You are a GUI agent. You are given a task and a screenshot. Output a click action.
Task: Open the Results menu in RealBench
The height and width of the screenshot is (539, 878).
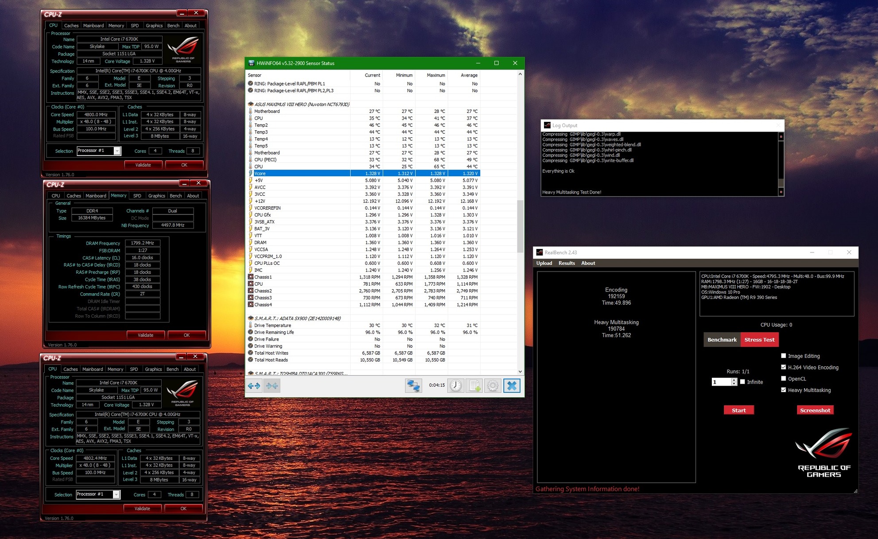point(567,263)
